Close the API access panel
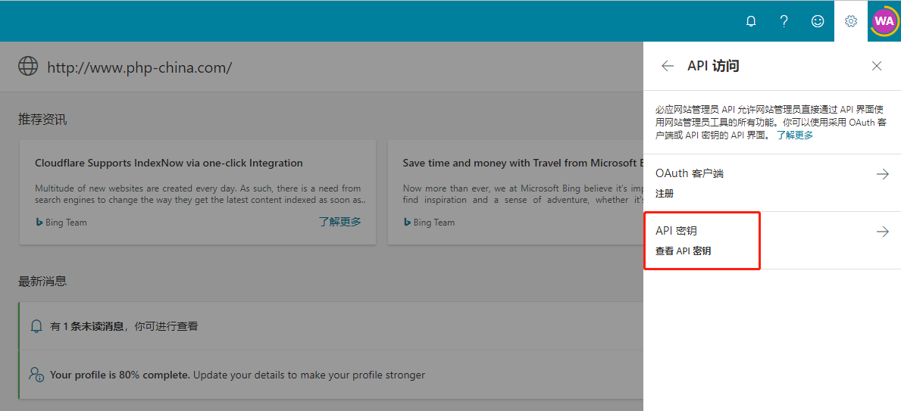The image size is (901, 411). pos(876,66)
